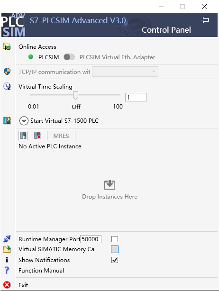219x291 pixels.
Task: Click the Function Manual question mark icon
Action: (7, 270)
